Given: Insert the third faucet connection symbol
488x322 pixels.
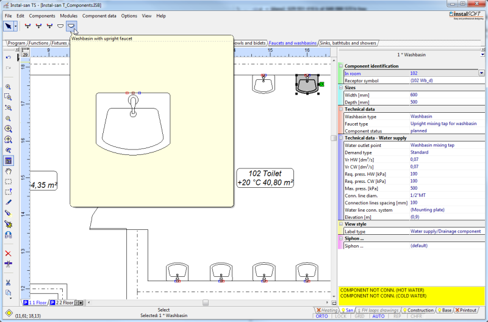Looking at the screenshot, I should pyautogui.click(x=49, y=26).
